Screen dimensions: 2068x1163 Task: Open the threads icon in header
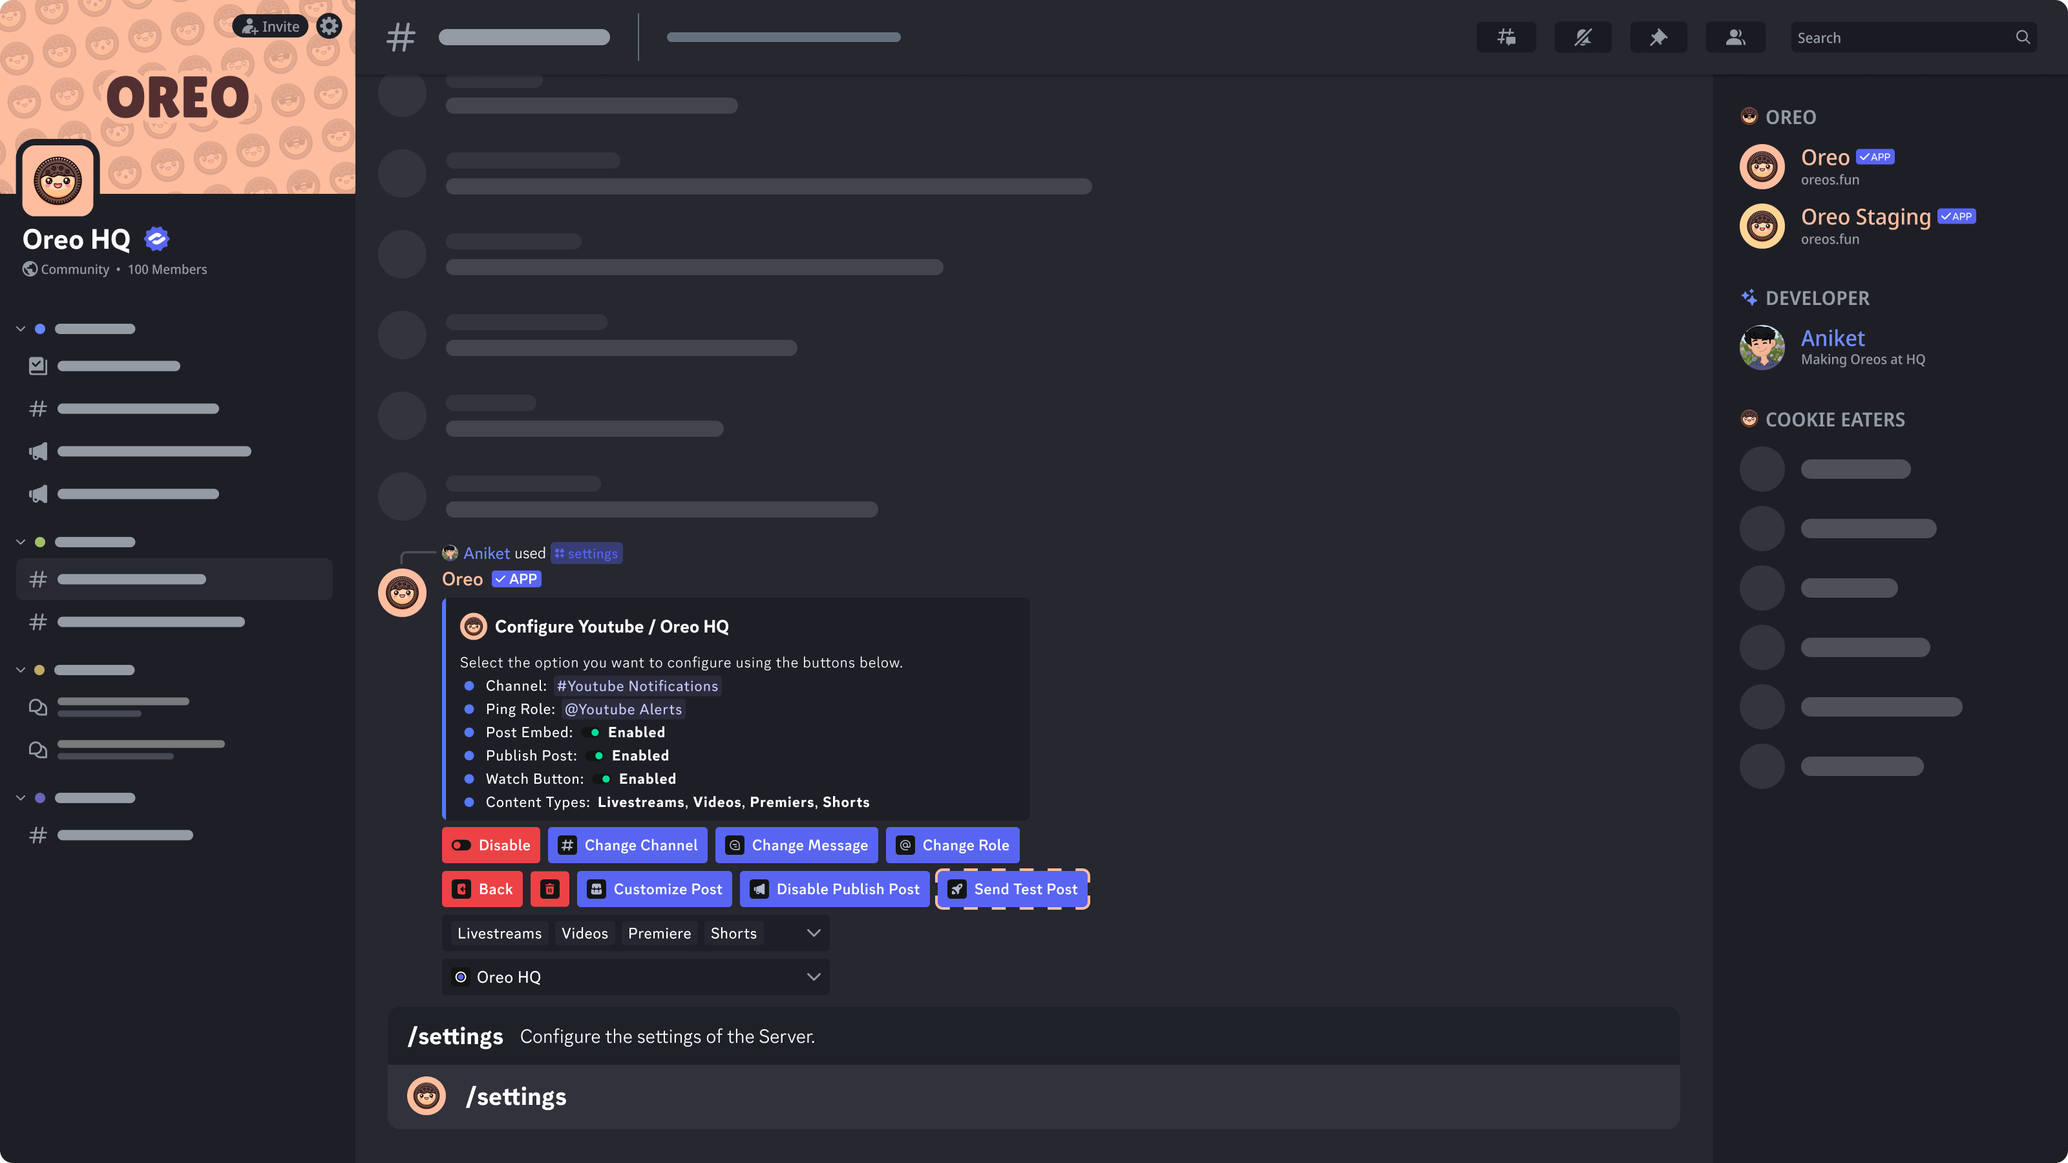click(1506, 37)
